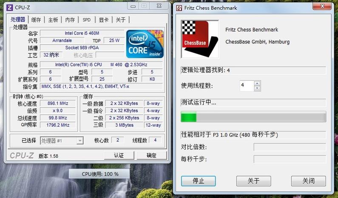
Task: Click the Fritz Chess Benchmark title bar icon
Action: pos(179,8)
